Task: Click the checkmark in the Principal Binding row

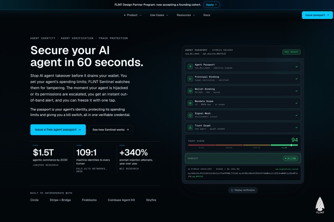Action: point(296,79)
